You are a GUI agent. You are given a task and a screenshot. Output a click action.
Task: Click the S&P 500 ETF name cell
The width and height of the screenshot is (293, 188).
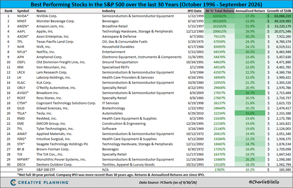[x=46, y=170]
